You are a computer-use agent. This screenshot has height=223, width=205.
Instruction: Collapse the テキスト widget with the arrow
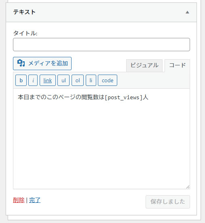click(x=187, y=12)
